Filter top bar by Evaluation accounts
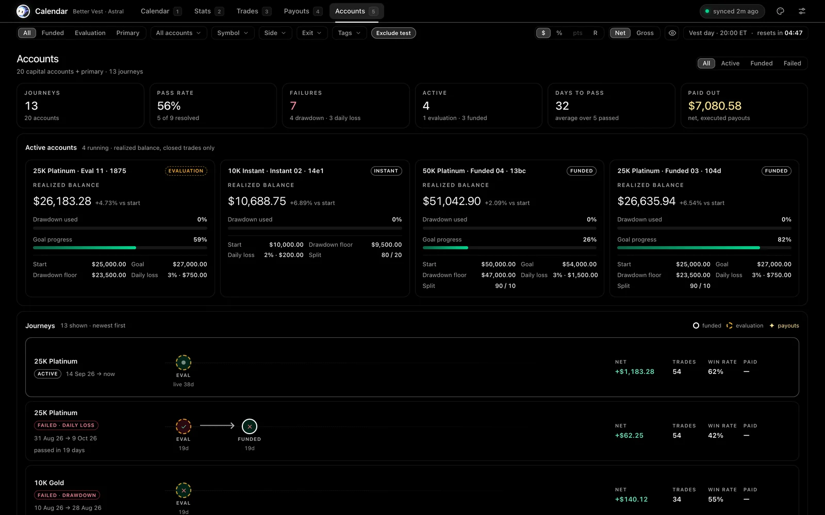825x515 pixels. tap(90, 33)
